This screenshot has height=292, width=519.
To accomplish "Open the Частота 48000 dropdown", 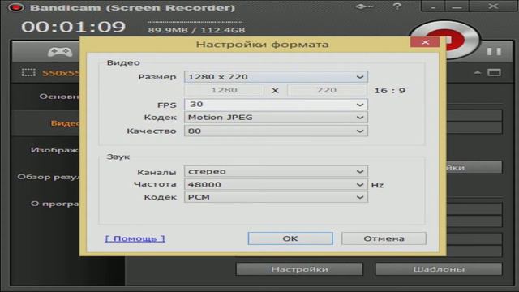I will pos(276,184).
